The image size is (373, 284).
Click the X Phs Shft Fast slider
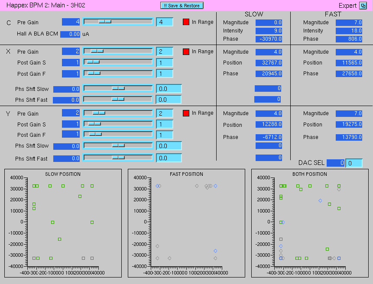pos(118,99)
